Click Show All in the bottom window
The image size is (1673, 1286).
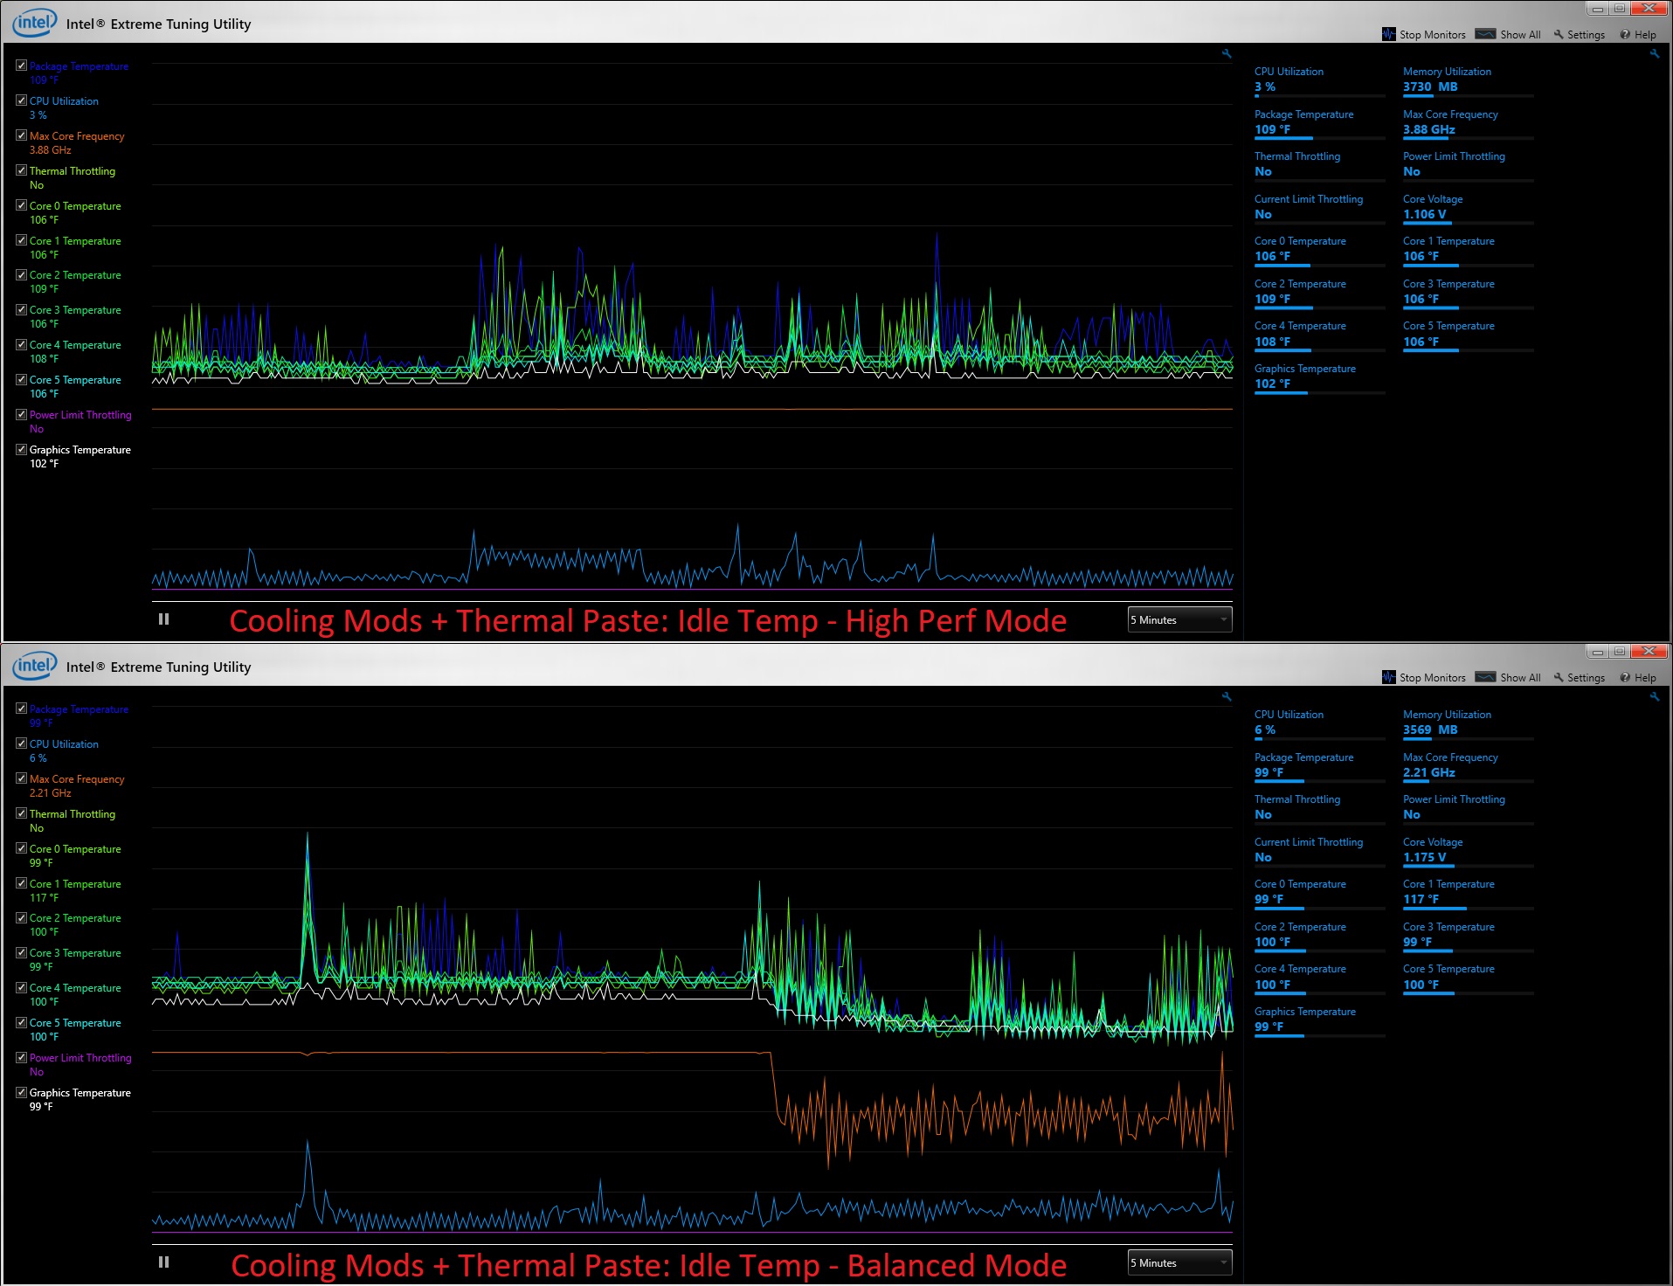pyautogui.click(x=1508, y=678)
